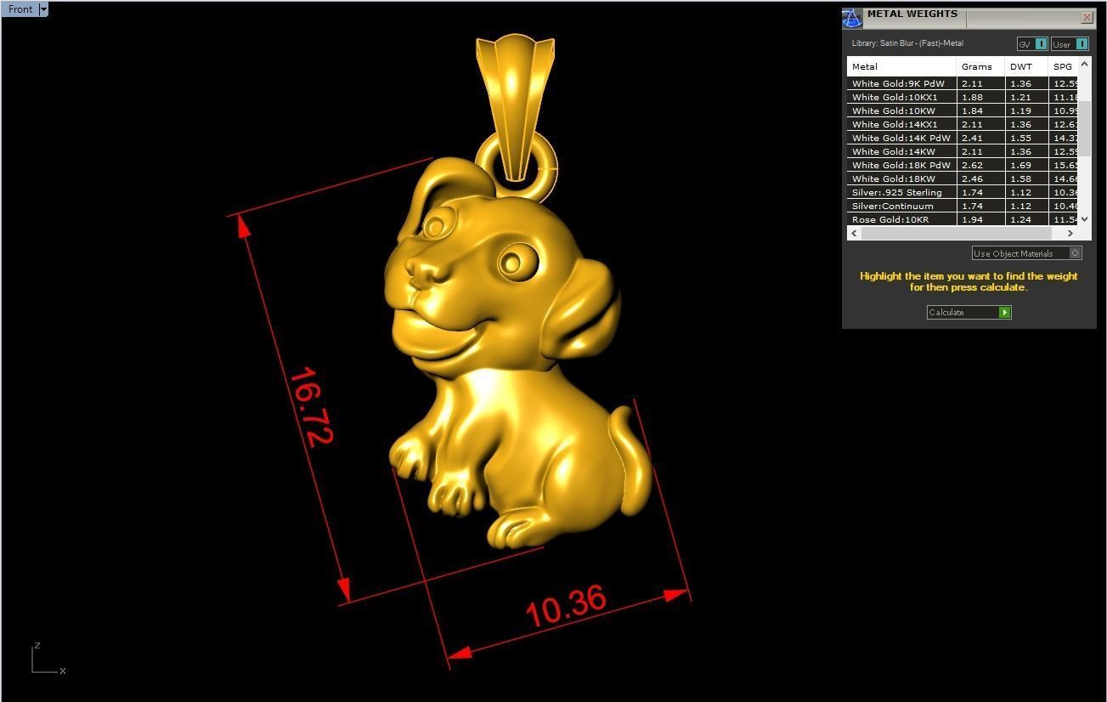The height and width of the screenshot is (702, 1107).
Task: Click the Metal column header
Action: coord(901,66)
